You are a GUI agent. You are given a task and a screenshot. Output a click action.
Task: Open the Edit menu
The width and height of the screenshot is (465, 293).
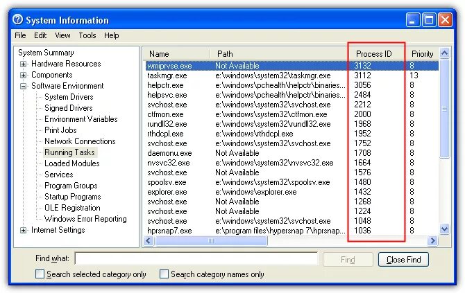tap(40, 35)
